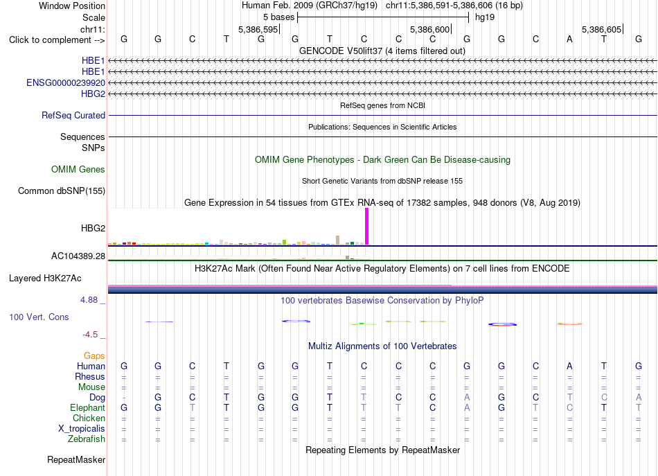
Task: Select the layered H3K27Ac signal band
Action: pos(382,289)
